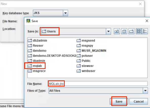Jump to the Home directory

[x=124, y=31]
